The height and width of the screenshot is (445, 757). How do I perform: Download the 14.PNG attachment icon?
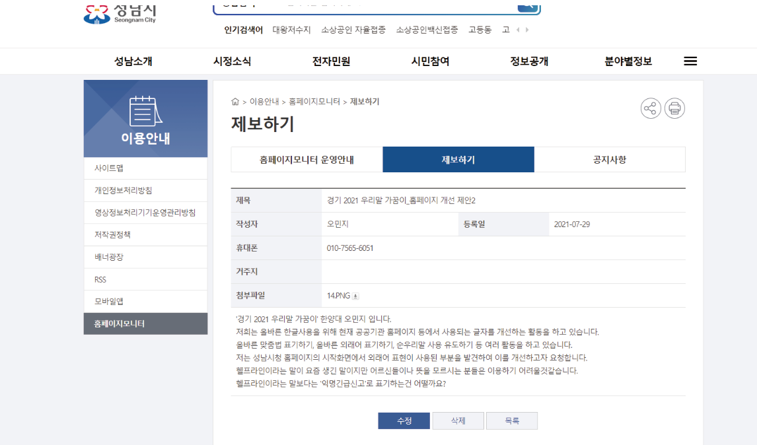[355, 296]
